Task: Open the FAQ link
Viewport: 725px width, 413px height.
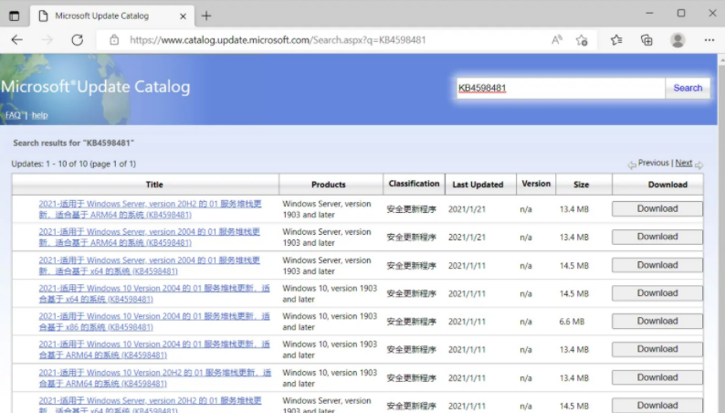Action: pyautogui.click(x=13, y=115)
